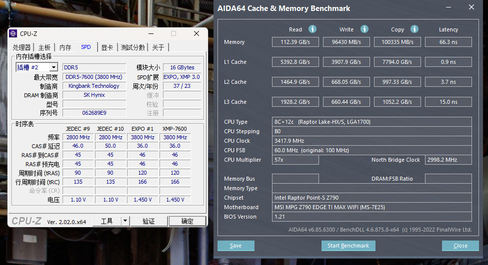This screenshot has width=488, height=265.
Task: Click the 验证 button
Action: 148,221
